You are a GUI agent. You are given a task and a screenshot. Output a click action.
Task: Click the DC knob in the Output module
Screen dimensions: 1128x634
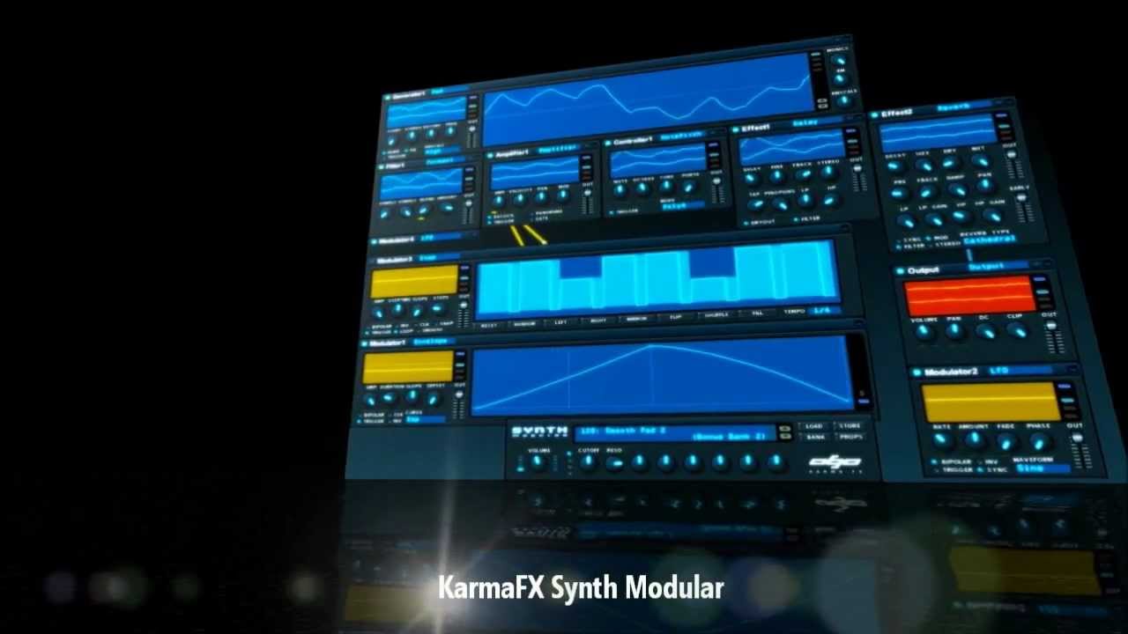(x=985, y=332)
